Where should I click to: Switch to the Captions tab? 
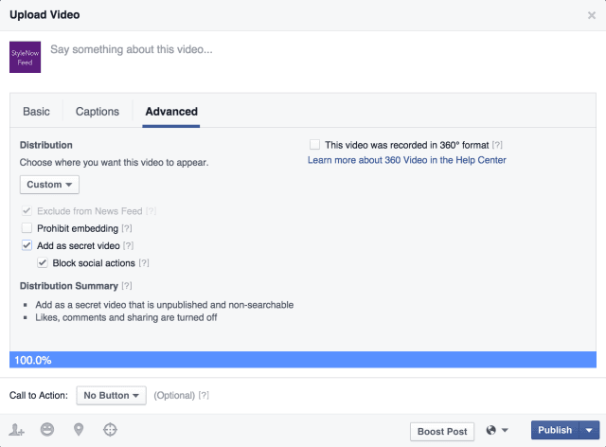(98, 112)
